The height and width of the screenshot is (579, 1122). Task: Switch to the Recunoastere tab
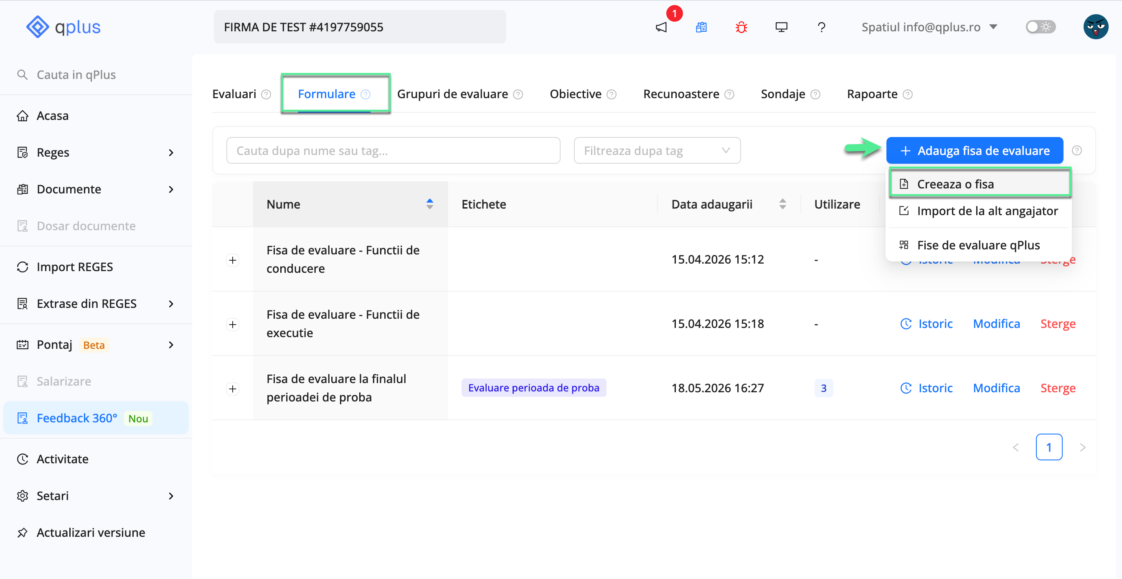click(x=681, y=94)
